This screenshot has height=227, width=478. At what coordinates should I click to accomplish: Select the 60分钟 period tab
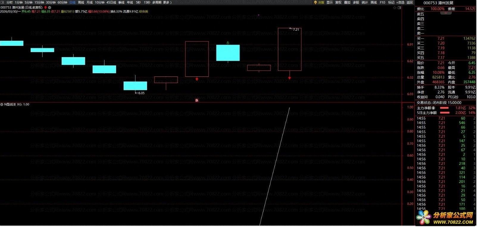click(62, 2)
